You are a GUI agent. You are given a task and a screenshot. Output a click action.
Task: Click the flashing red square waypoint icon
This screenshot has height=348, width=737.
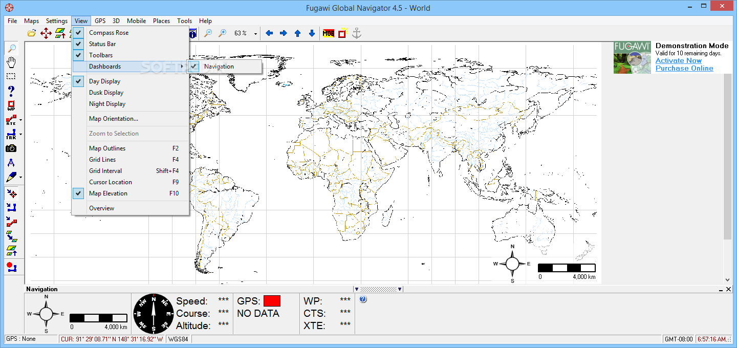point(342,33)
